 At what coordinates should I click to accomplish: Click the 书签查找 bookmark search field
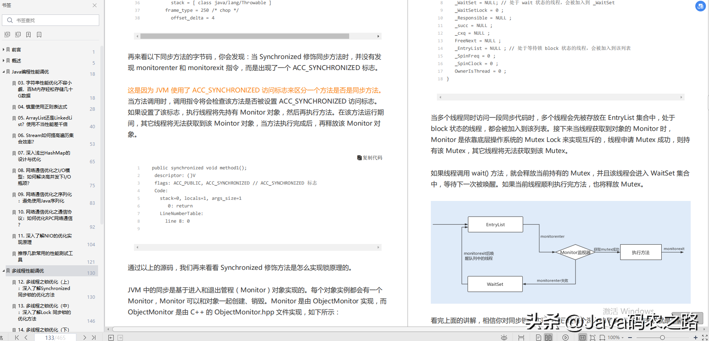pyautogui.click(x=51, y=20)
